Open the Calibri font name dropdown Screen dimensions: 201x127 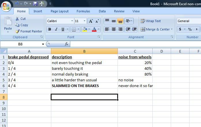coord(72,21)
